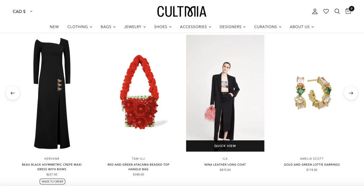Viewport: 364px width, 186px height.
Task: Open the Curations menu
Action: [268, 27]
